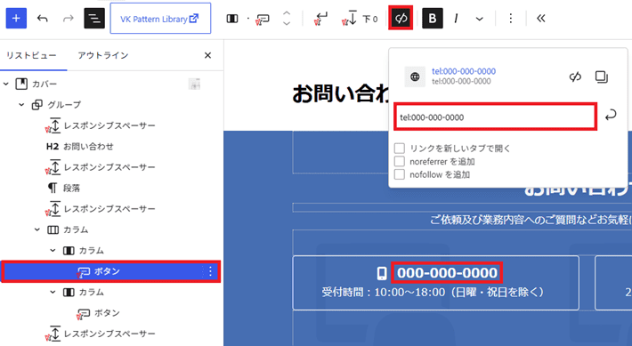The height and width of the screenshot is (346, 632).
Task: Move block down arrow
Action: [287, 23]
